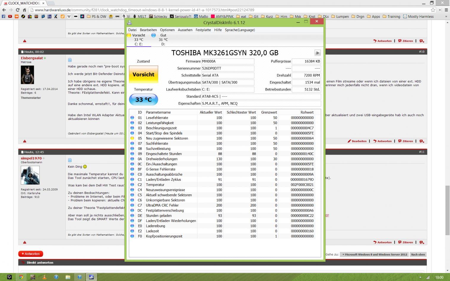
Task: Click the 33 °C temperature button
Action: click(x=143, y=100)
